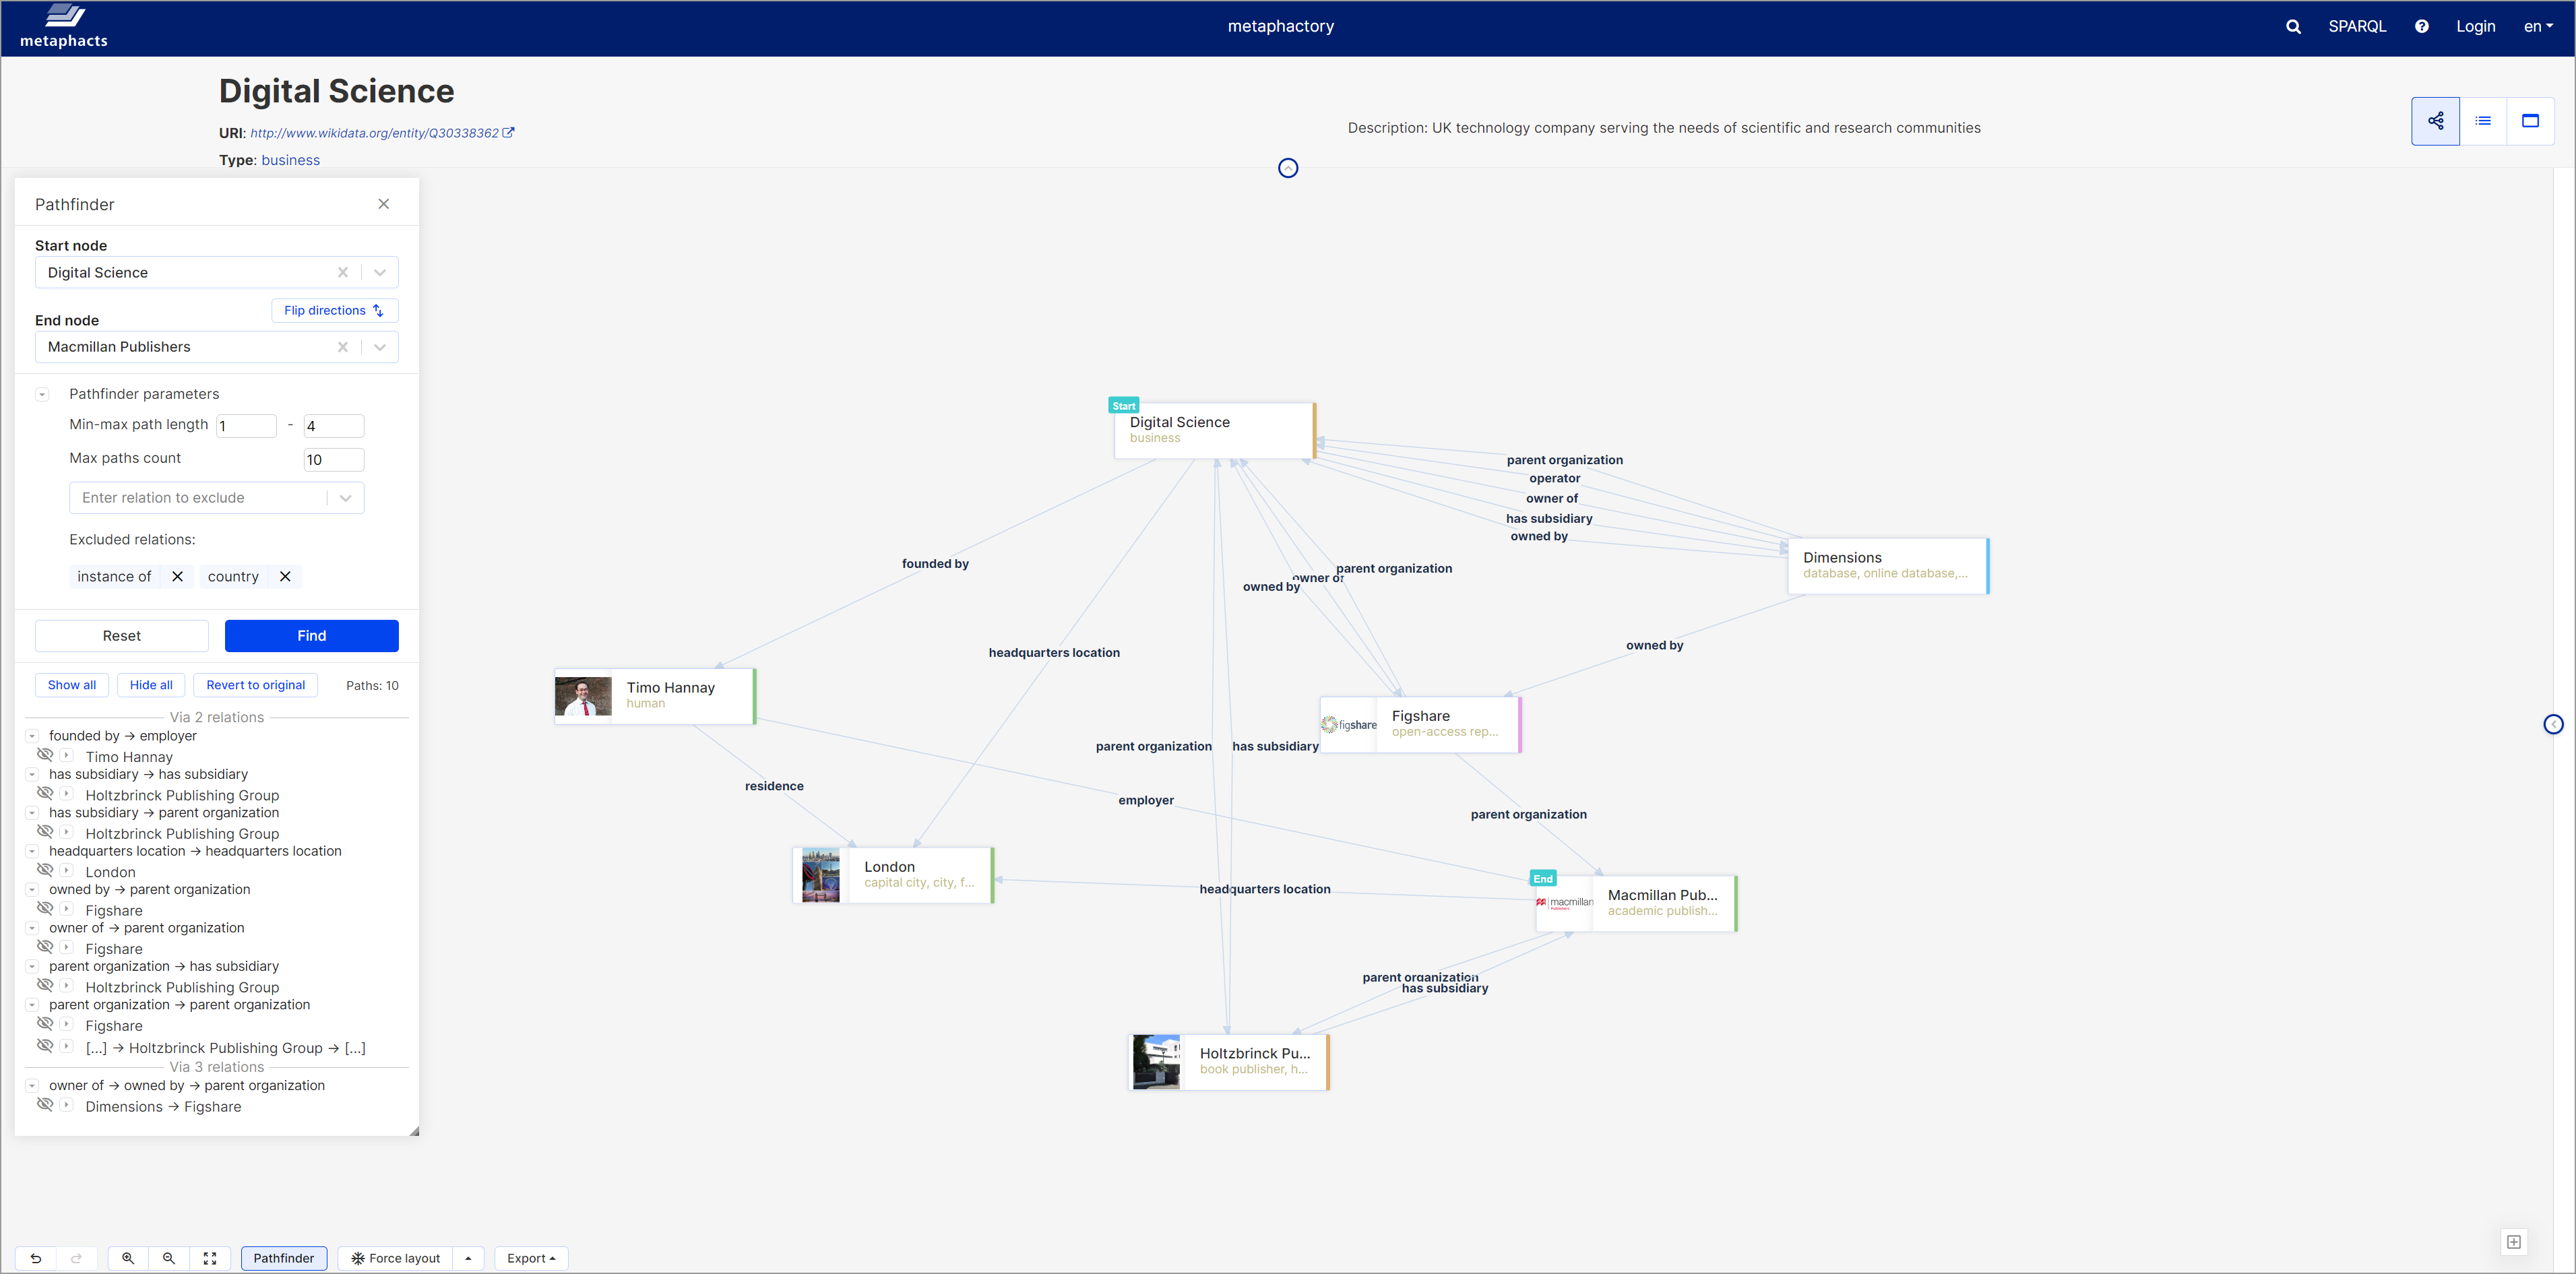This screenshot has height=1274, width=2576.
Task: Toggle visibility of the Dimensions → Figshare path
Action: pyautogui.click(x=45, y=1105)
